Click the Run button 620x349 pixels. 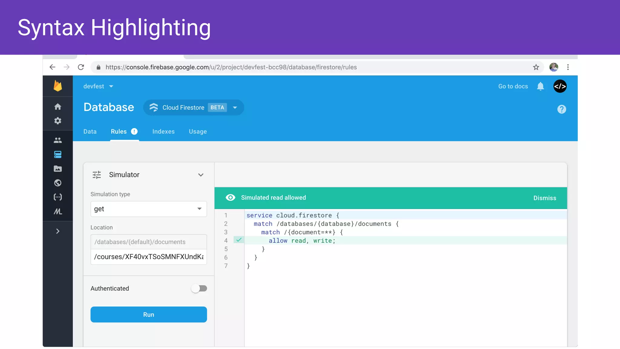[149, 314]
